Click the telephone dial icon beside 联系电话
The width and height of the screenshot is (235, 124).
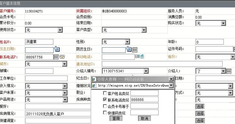tap(62, 57)
